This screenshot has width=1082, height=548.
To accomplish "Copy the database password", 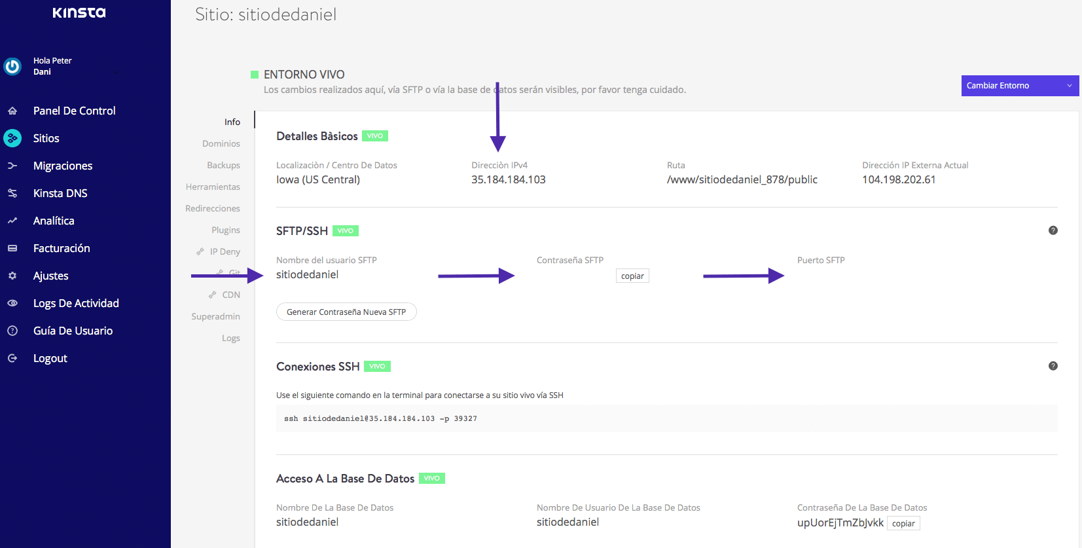I will 903,523.
